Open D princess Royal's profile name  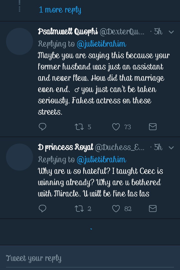pos(65,147)
